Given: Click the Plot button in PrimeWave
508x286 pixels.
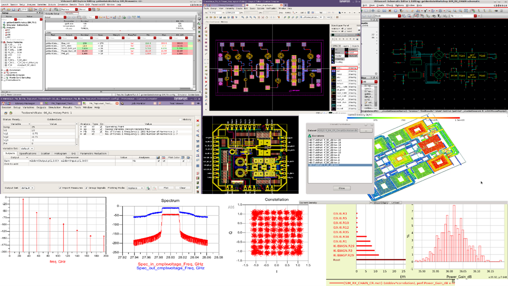Looking at the screenshot, I should click(x=166, y=188).
